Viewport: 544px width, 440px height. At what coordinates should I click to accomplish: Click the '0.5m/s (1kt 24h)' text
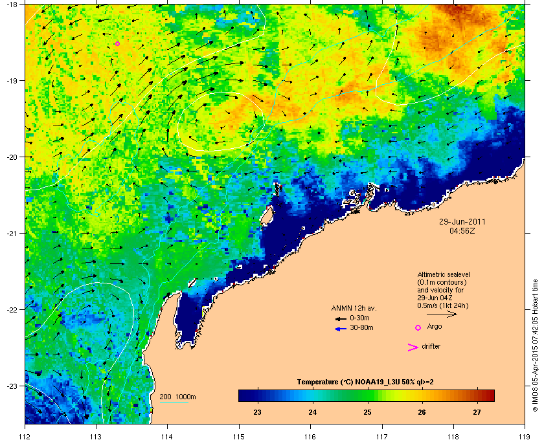click(x=443, y=306)
